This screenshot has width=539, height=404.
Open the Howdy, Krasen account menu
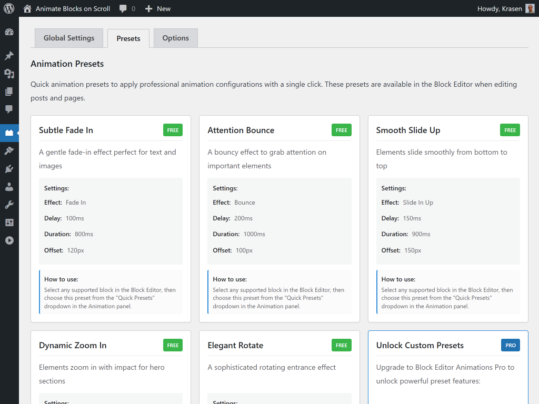click(505, 8)
